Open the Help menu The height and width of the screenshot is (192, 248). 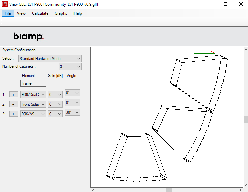coord(78,13)
